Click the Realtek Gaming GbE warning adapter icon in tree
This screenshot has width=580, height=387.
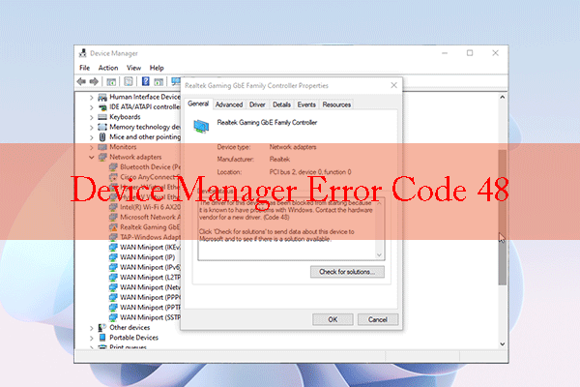click(x=113, y=227)
